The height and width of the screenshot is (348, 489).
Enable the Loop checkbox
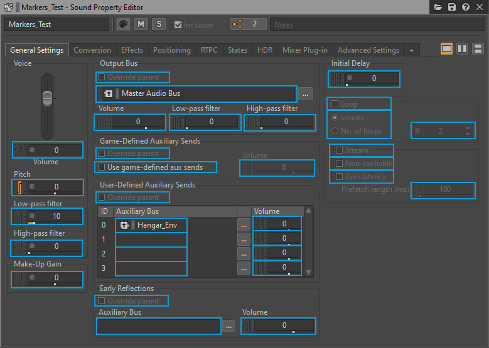point(335,103)
